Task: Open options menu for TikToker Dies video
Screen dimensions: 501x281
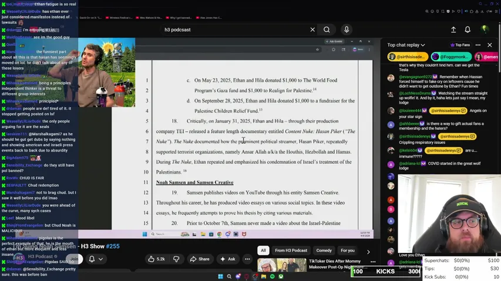Action: coord(373,262)
